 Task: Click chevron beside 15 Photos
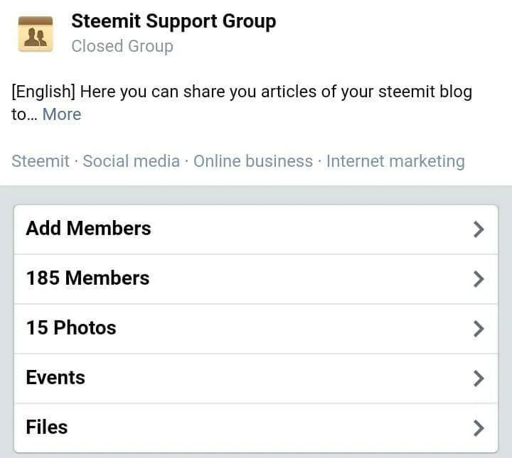479,329
